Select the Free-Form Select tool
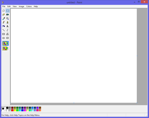 [4, 11]
